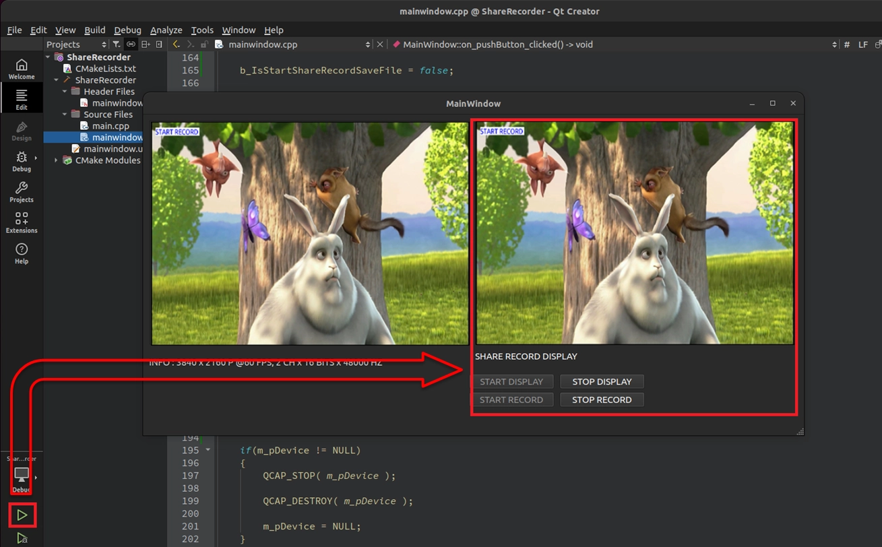Click STOP DISPLAY button
Screen dimensions: 882x547
click(x=602, y=381)
